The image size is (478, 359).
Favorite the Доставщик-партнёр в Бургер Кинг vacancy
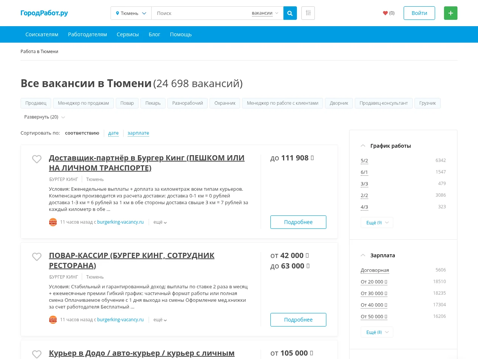[37, 159]
